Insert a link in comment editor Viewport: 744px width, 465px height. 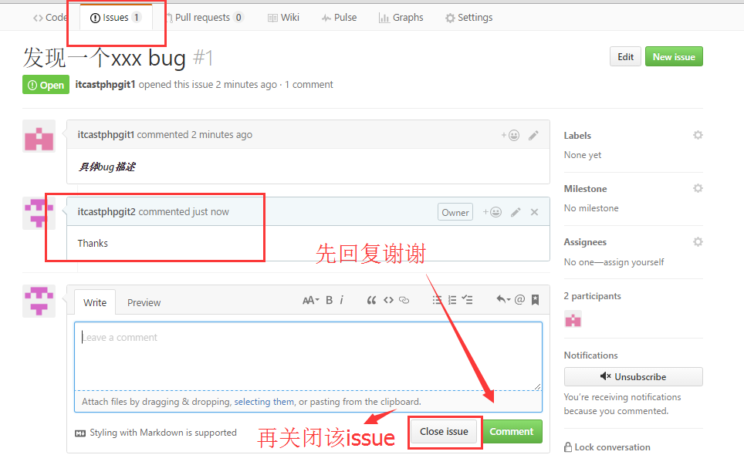pyautogui.click(x=404, y=300)
